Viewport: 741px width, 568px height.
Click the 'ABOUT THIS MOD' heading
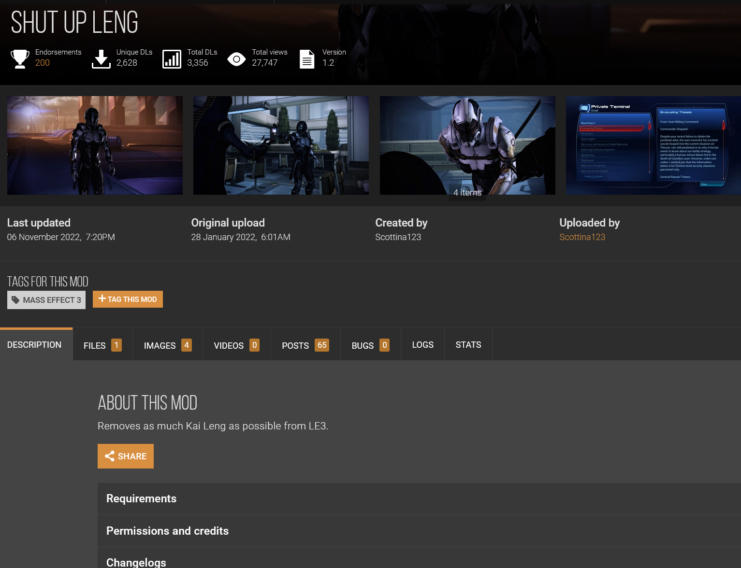point(147,403)
